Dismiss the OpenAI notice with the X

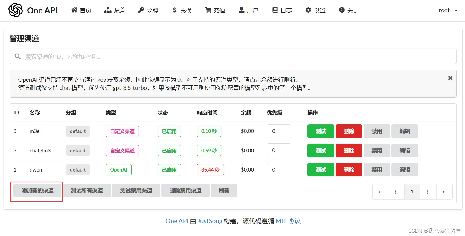450,78
